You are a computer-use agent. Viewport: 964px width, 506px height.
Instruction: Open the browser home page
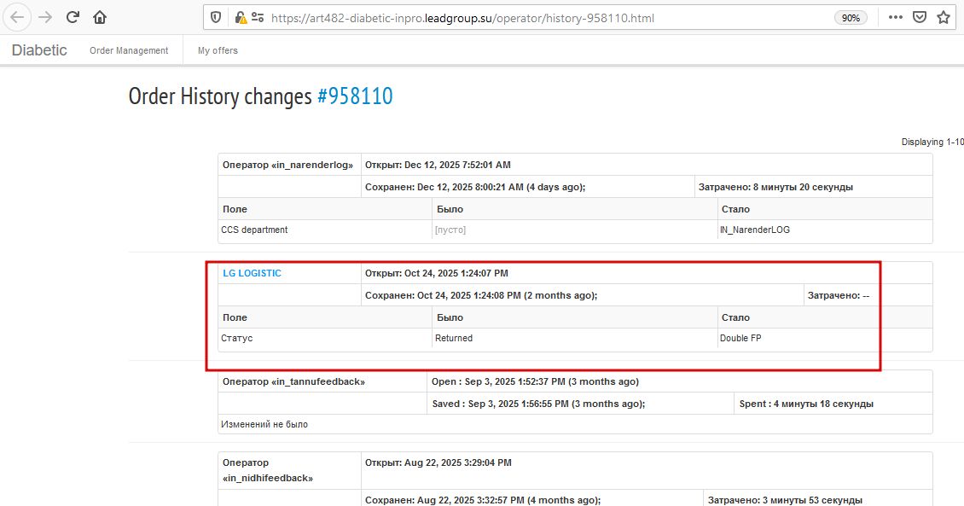[100, 17]
